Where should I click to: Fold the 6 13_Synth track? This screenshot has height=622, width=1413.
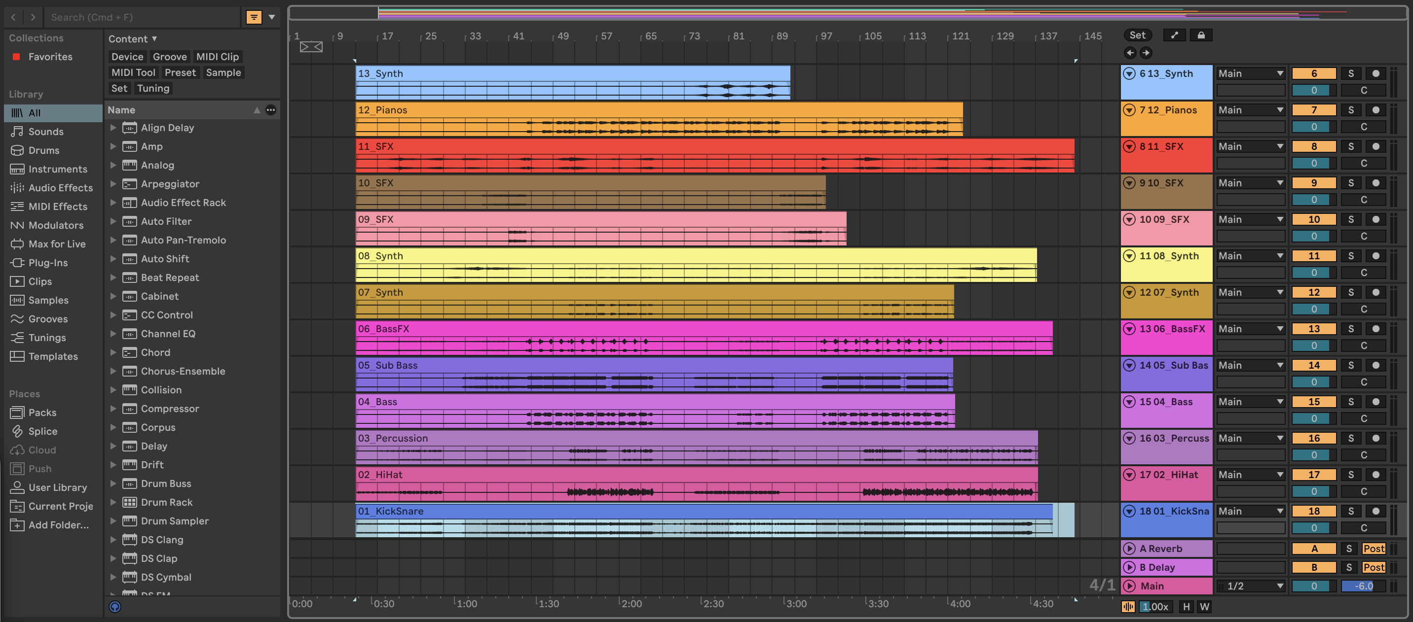pos(1129,73)
